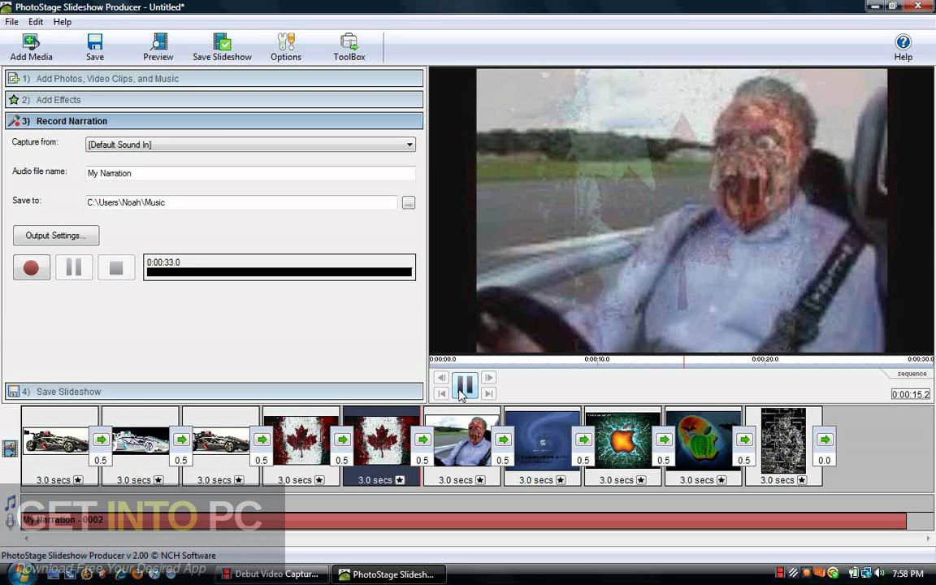Click the 0:00:15.2 playback time field
936x585 pixels.
pyautogui.click(x=910, y=394)
